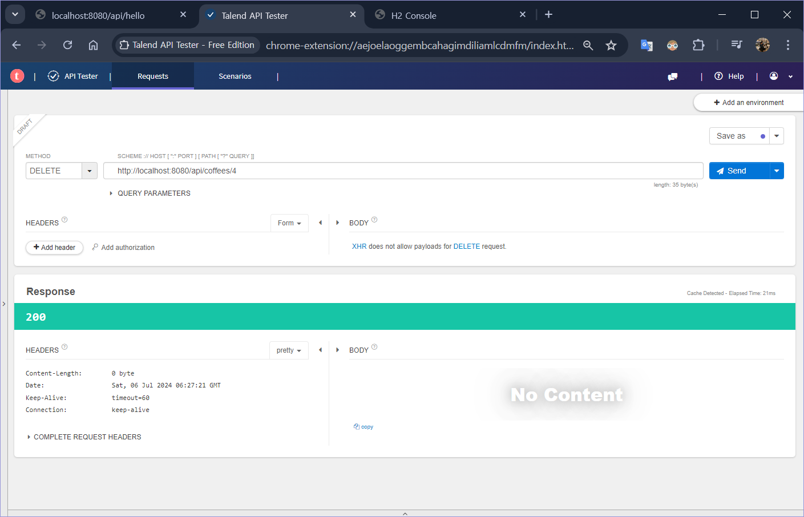
Task: Open the tab search dropdown
Action: coord(15,14)
